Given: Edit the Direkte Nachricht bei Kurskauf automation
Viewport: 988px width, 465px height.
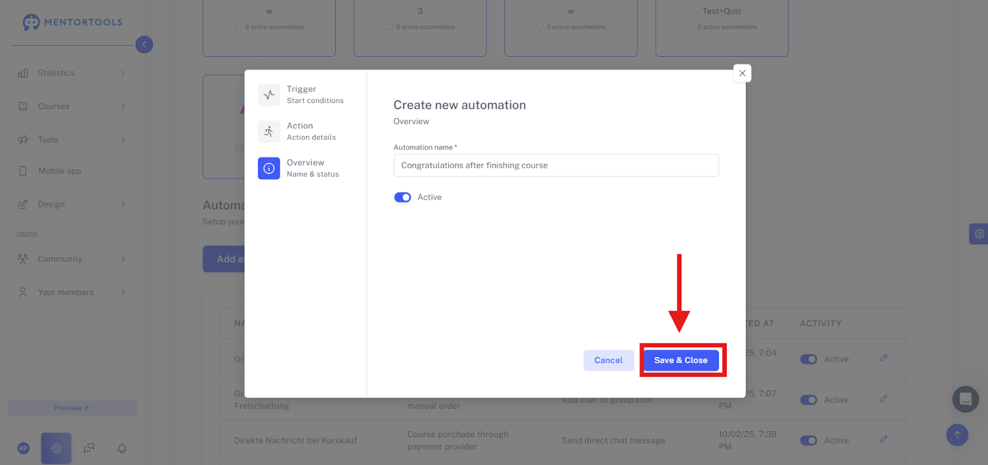Looking at the screenshot, I should 884,439.
